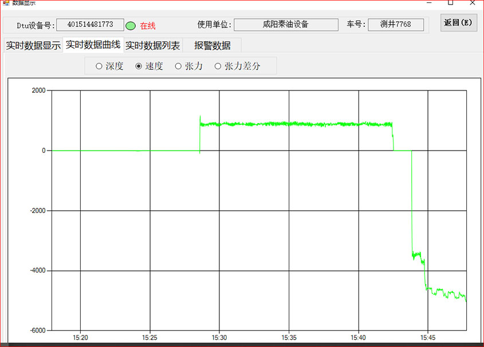Pick the 张力差分 radio option
Screen dimensions: 484x347
point(218,66)
